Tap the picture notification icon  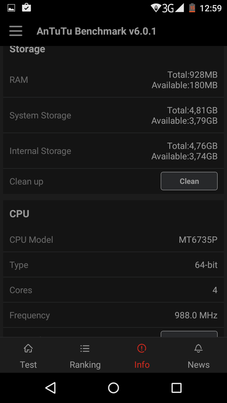[x=11, y=8]
